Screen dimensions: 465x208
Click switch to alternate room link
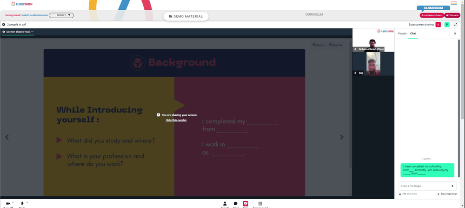pyautogui.click(x=35, y=15)
